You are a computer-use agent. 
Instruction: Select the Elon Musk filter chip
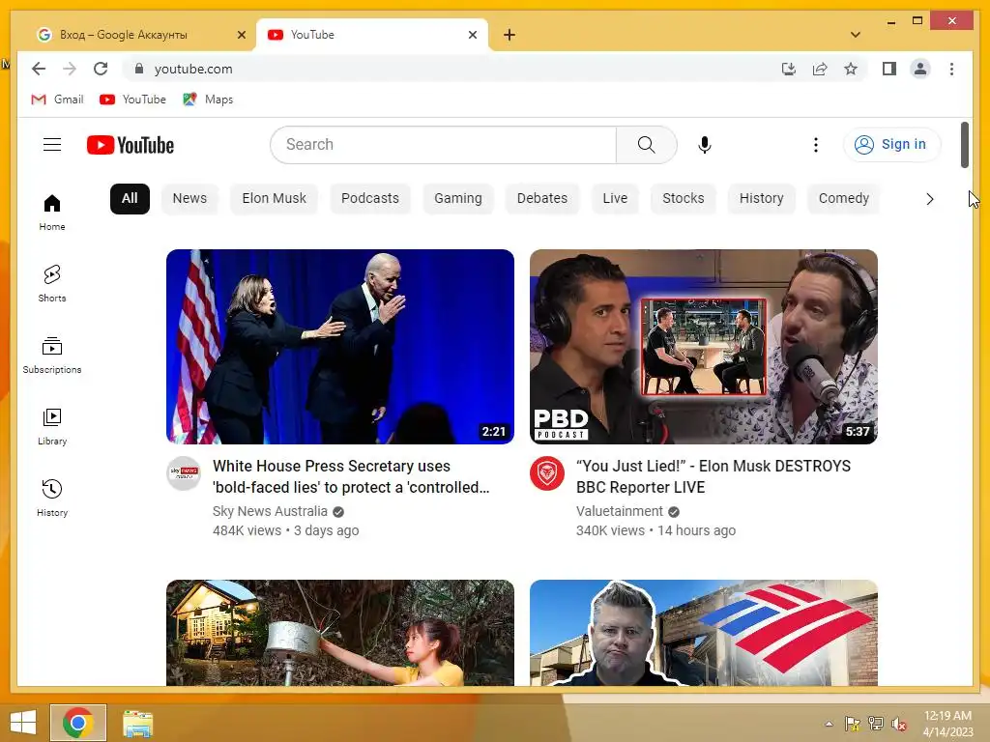click(274, 198)
